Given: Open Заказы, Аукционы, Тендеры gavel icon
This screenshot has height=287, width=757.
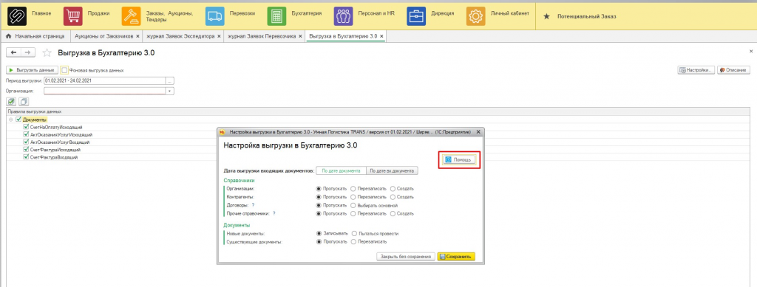Looking at the screenshot, I should pyautogui.click(x=131, y=16).
